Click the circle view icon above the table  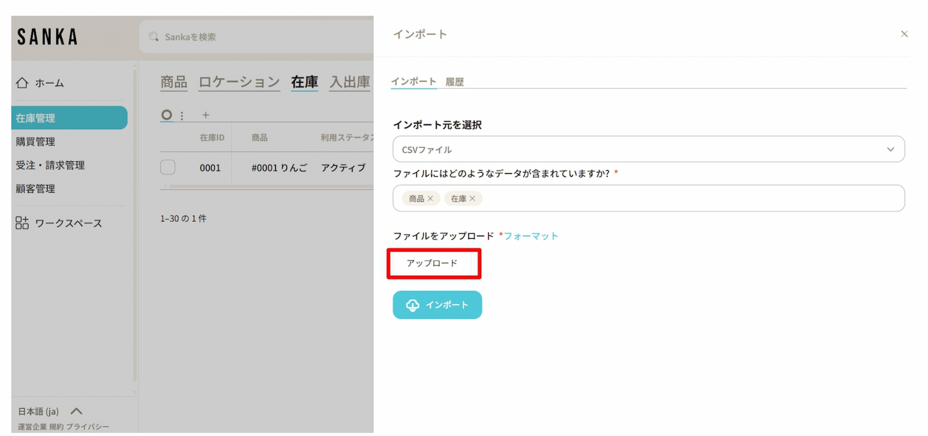click(166, 115)
